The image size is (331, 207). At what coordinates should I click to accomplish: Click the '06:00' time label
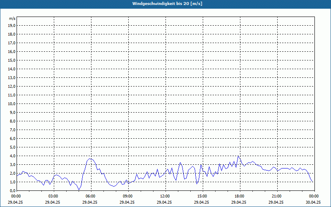[x=90, y=196]
